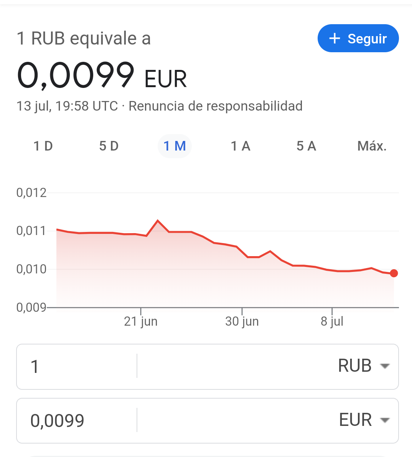Click the EUR amount input field

click(x=77, y=421)
